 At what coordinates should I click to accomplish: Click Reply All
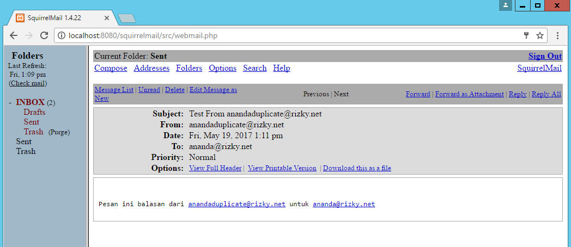coord(546,94)
